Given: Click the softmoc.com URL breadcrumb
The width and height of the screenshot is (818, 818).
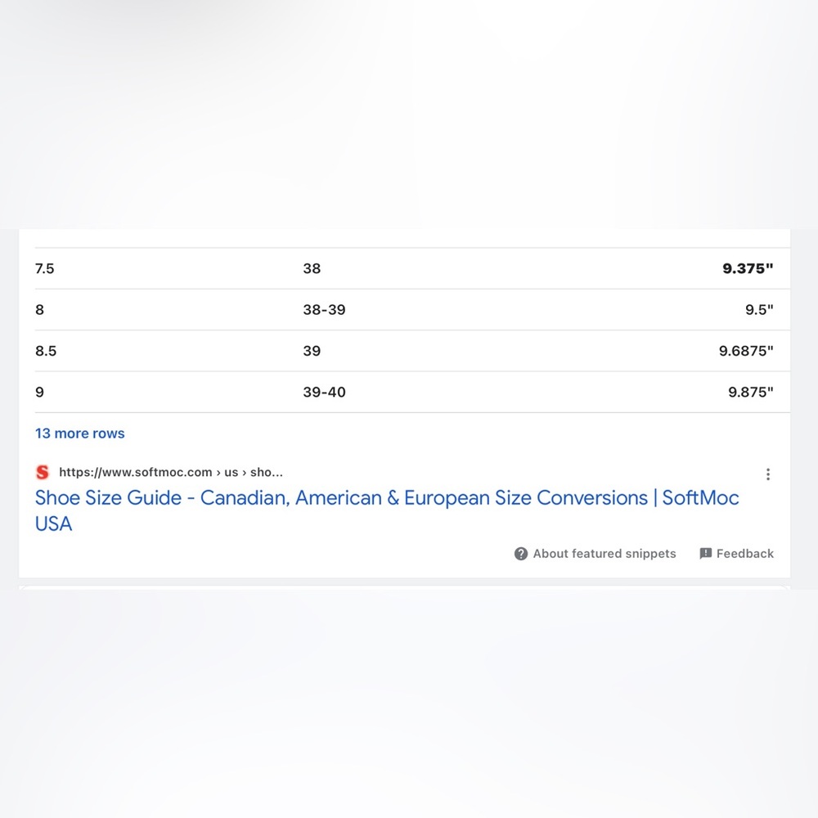Looking at the screenshot, I should coord(171,472).
